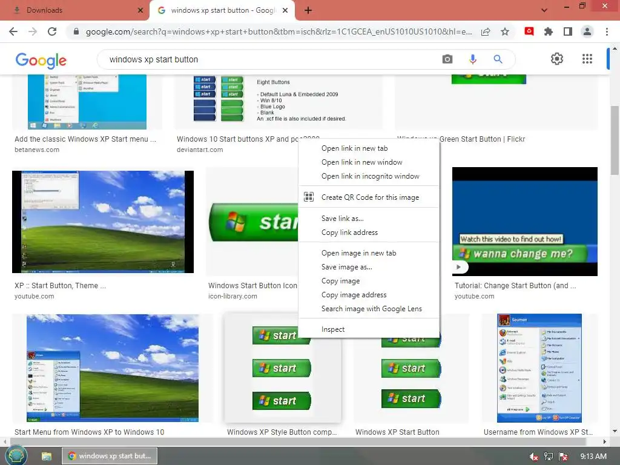Open the Username from Windows XP thumbnail
Screen dimensions: 620x465
pos(539,368)
